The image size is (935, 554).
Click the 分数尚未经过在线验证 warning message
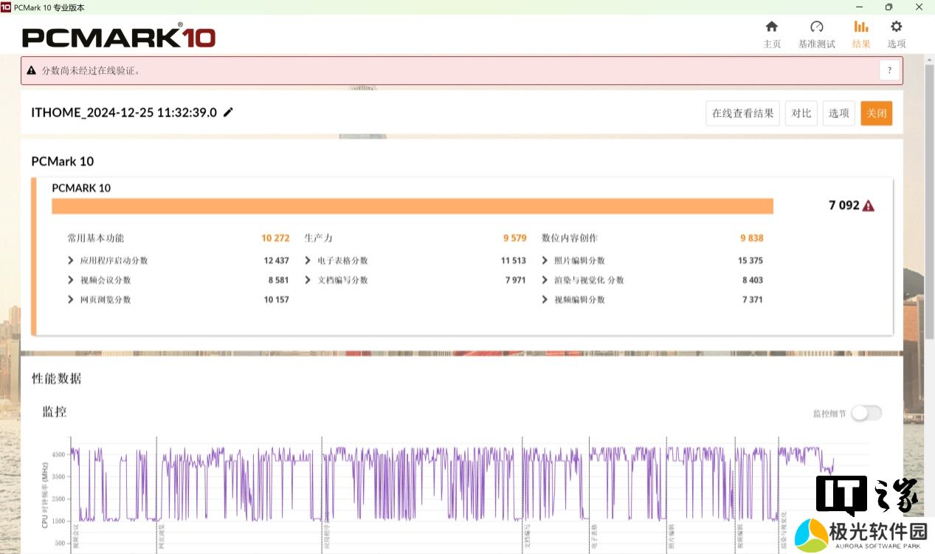(x=91, y=70)
